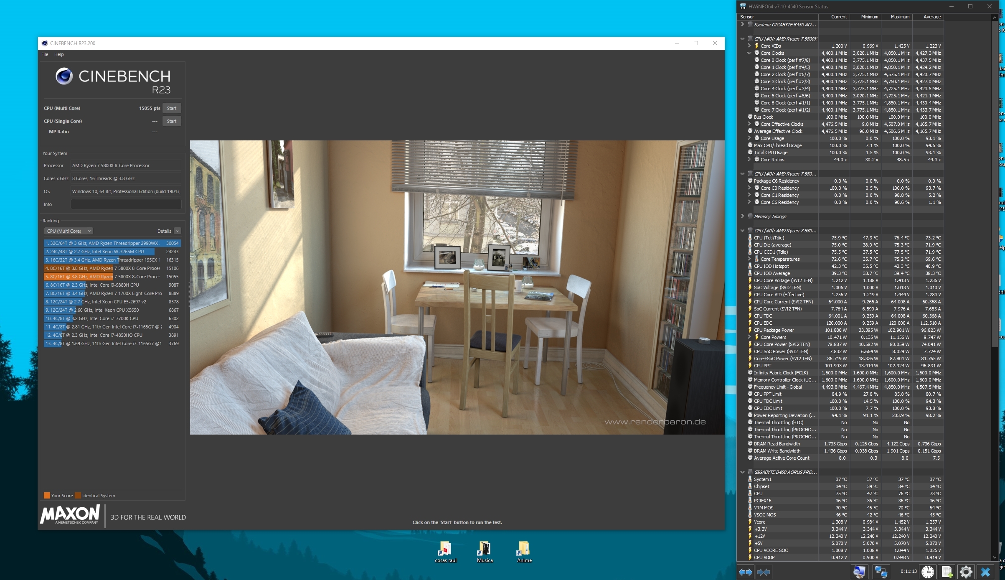Image resolution: width=1005 pixels, height=580 pixels.
Task: Open the Help menu in Cinebench
Action: point(59,54)
